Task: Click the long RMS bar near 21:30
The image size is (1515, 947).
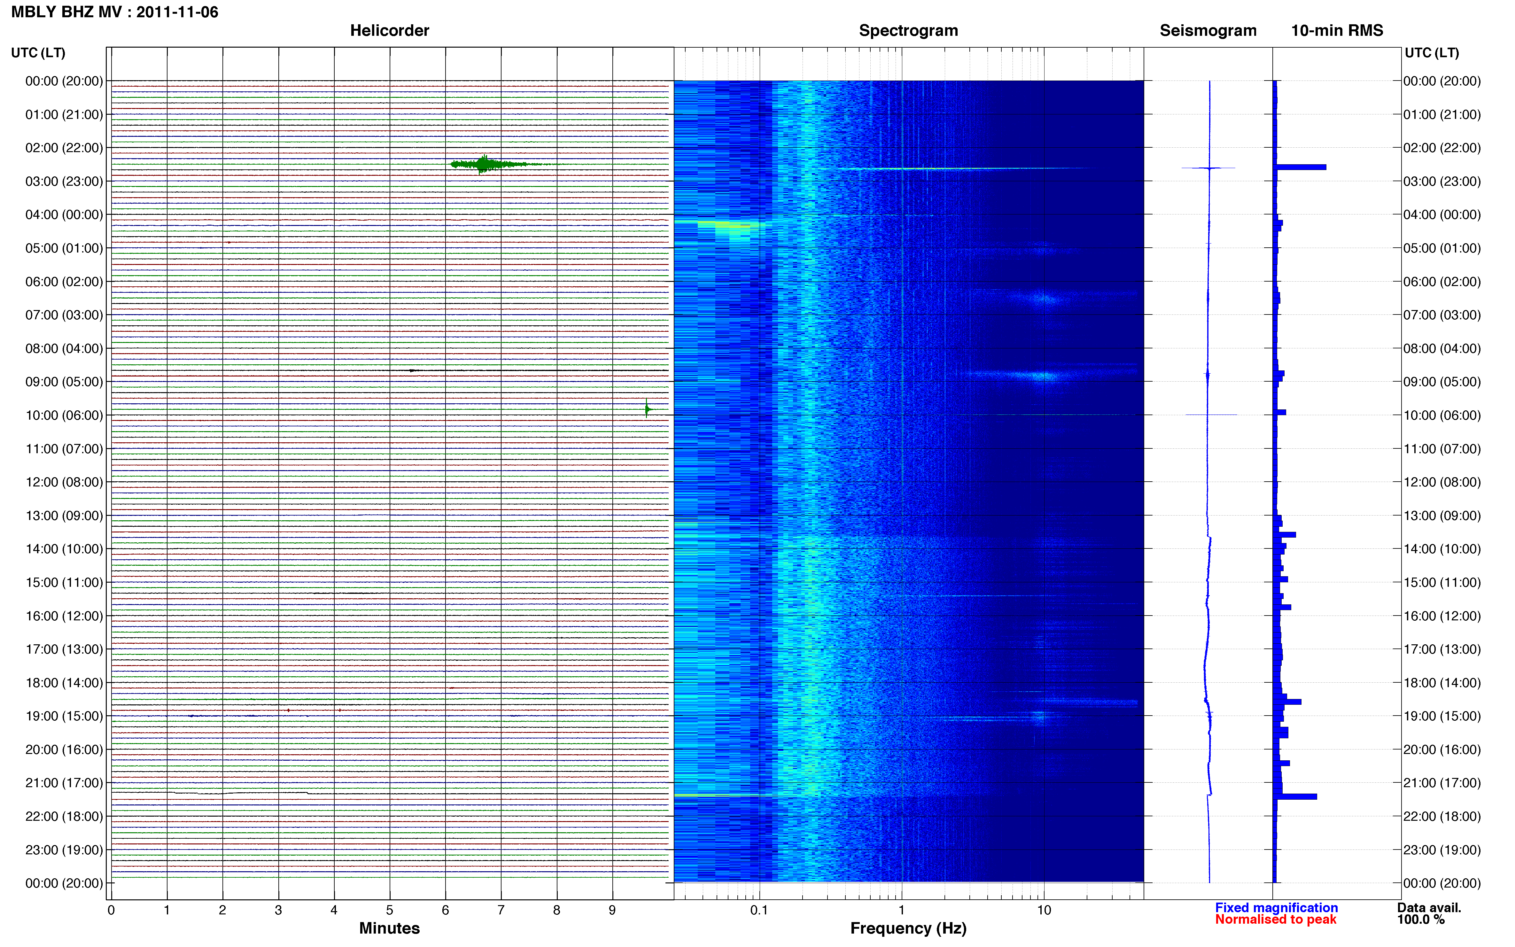Action: click(x=1295, y=797)
